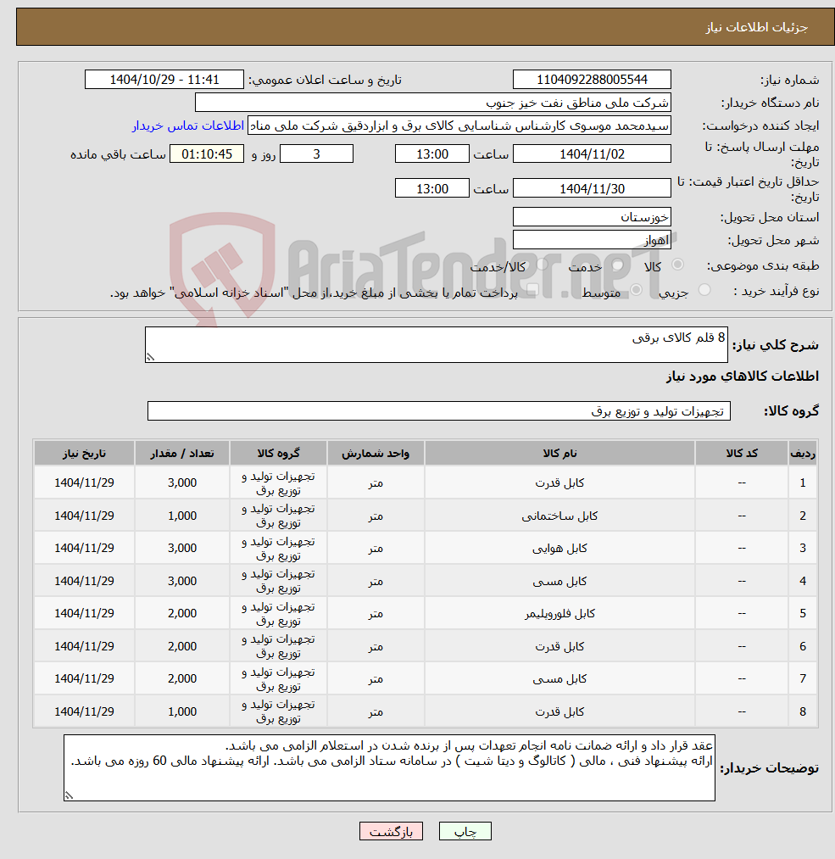Click the جزئیات اطلاعات نیاز page header
The image size is (835, 859).
click(756, 27)
